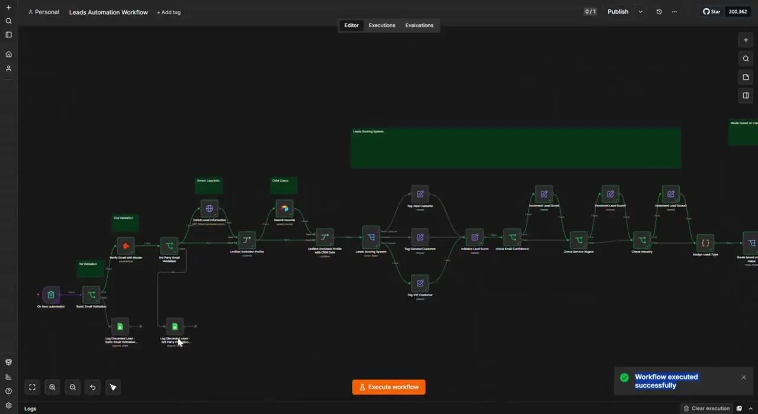This screenshot has height=414, width=758.
Task: Open the GitHub Star link
Action: tap(711, 12)
